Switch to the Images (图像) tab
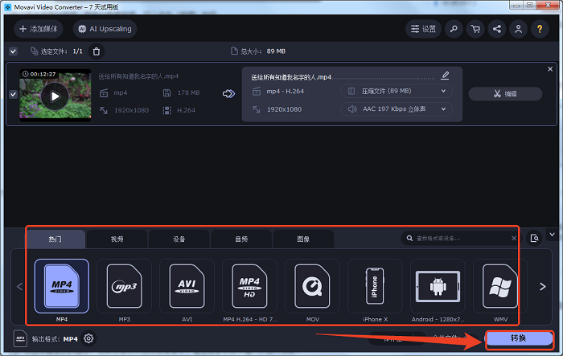The image size is (563, 356). pos(303,239)
